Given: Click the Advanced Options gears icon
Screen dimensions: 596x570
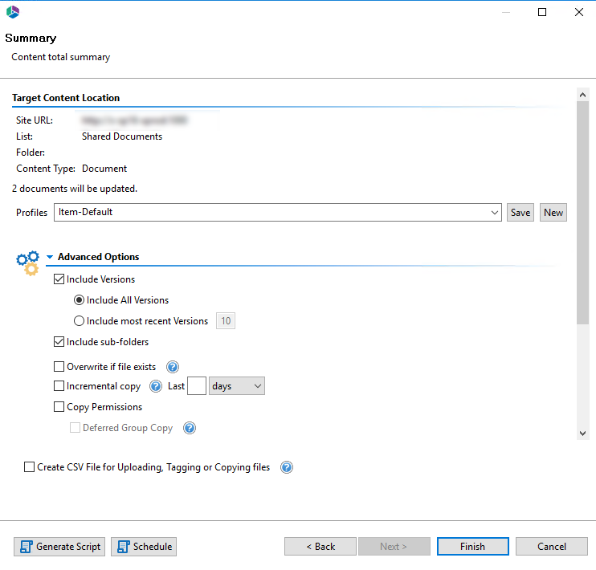Looking at the screenshot, I should pos(27,263).
